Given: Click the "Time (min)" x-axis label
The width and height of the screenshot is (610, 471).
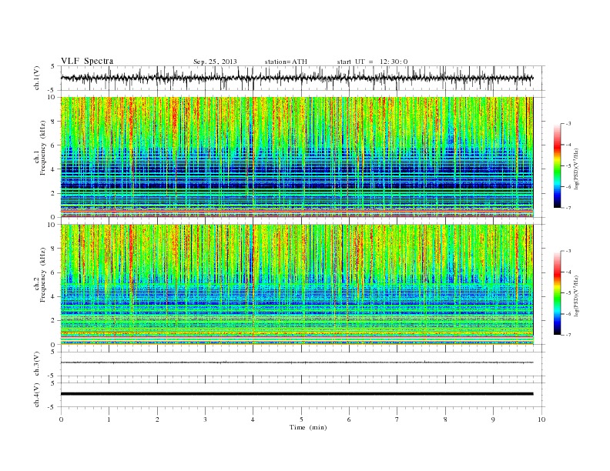Looking at the screenshot, I should [308, 427].
